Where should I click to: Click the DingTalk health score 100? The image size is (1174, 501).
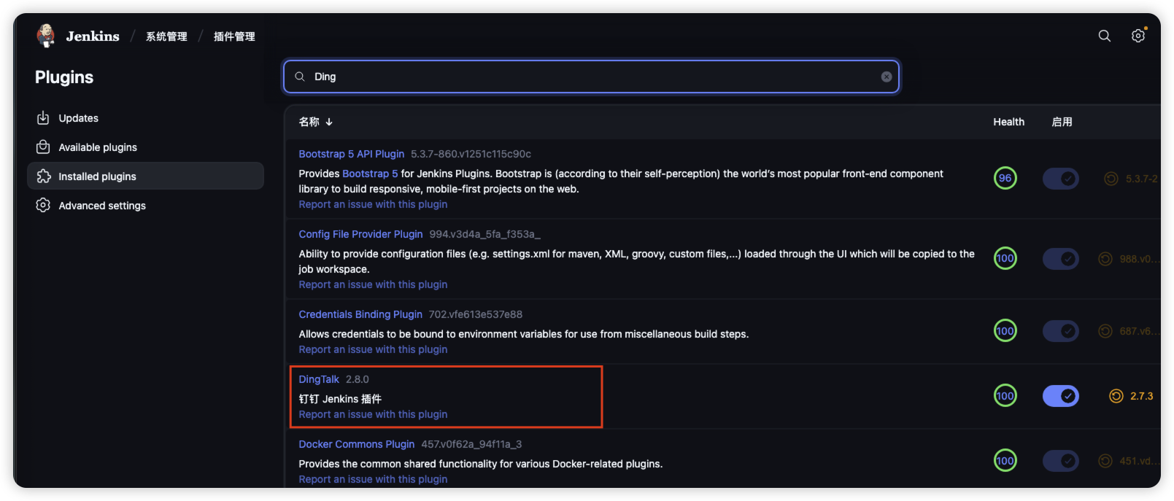(x=1005, y=396)
